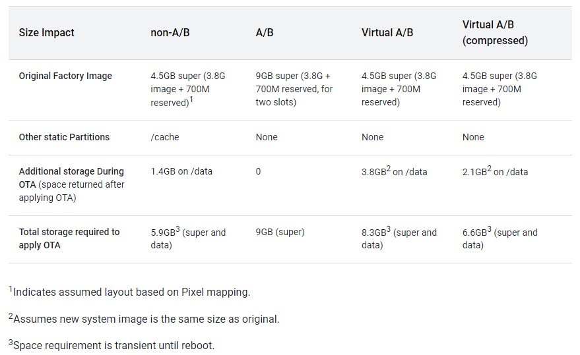The width and height of the screenshot is (580, 355).
Task: Click the "Virtual A/B" column header
Action: point(387,33)
